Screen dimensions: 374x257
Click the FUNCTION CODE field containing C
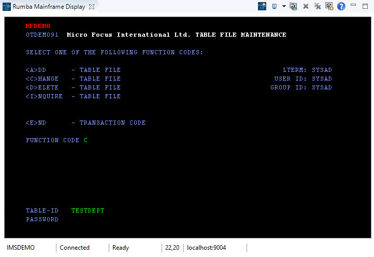point(85,140)
